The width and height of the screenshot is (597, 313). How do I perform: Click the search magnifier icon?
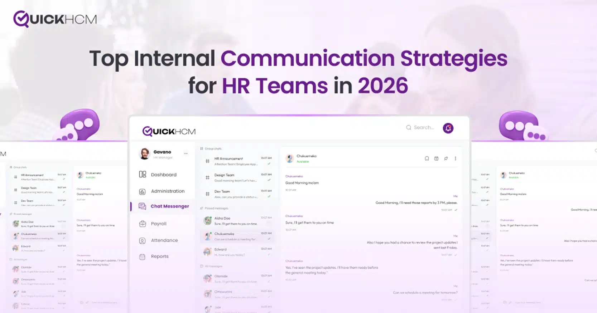(408, 127)
